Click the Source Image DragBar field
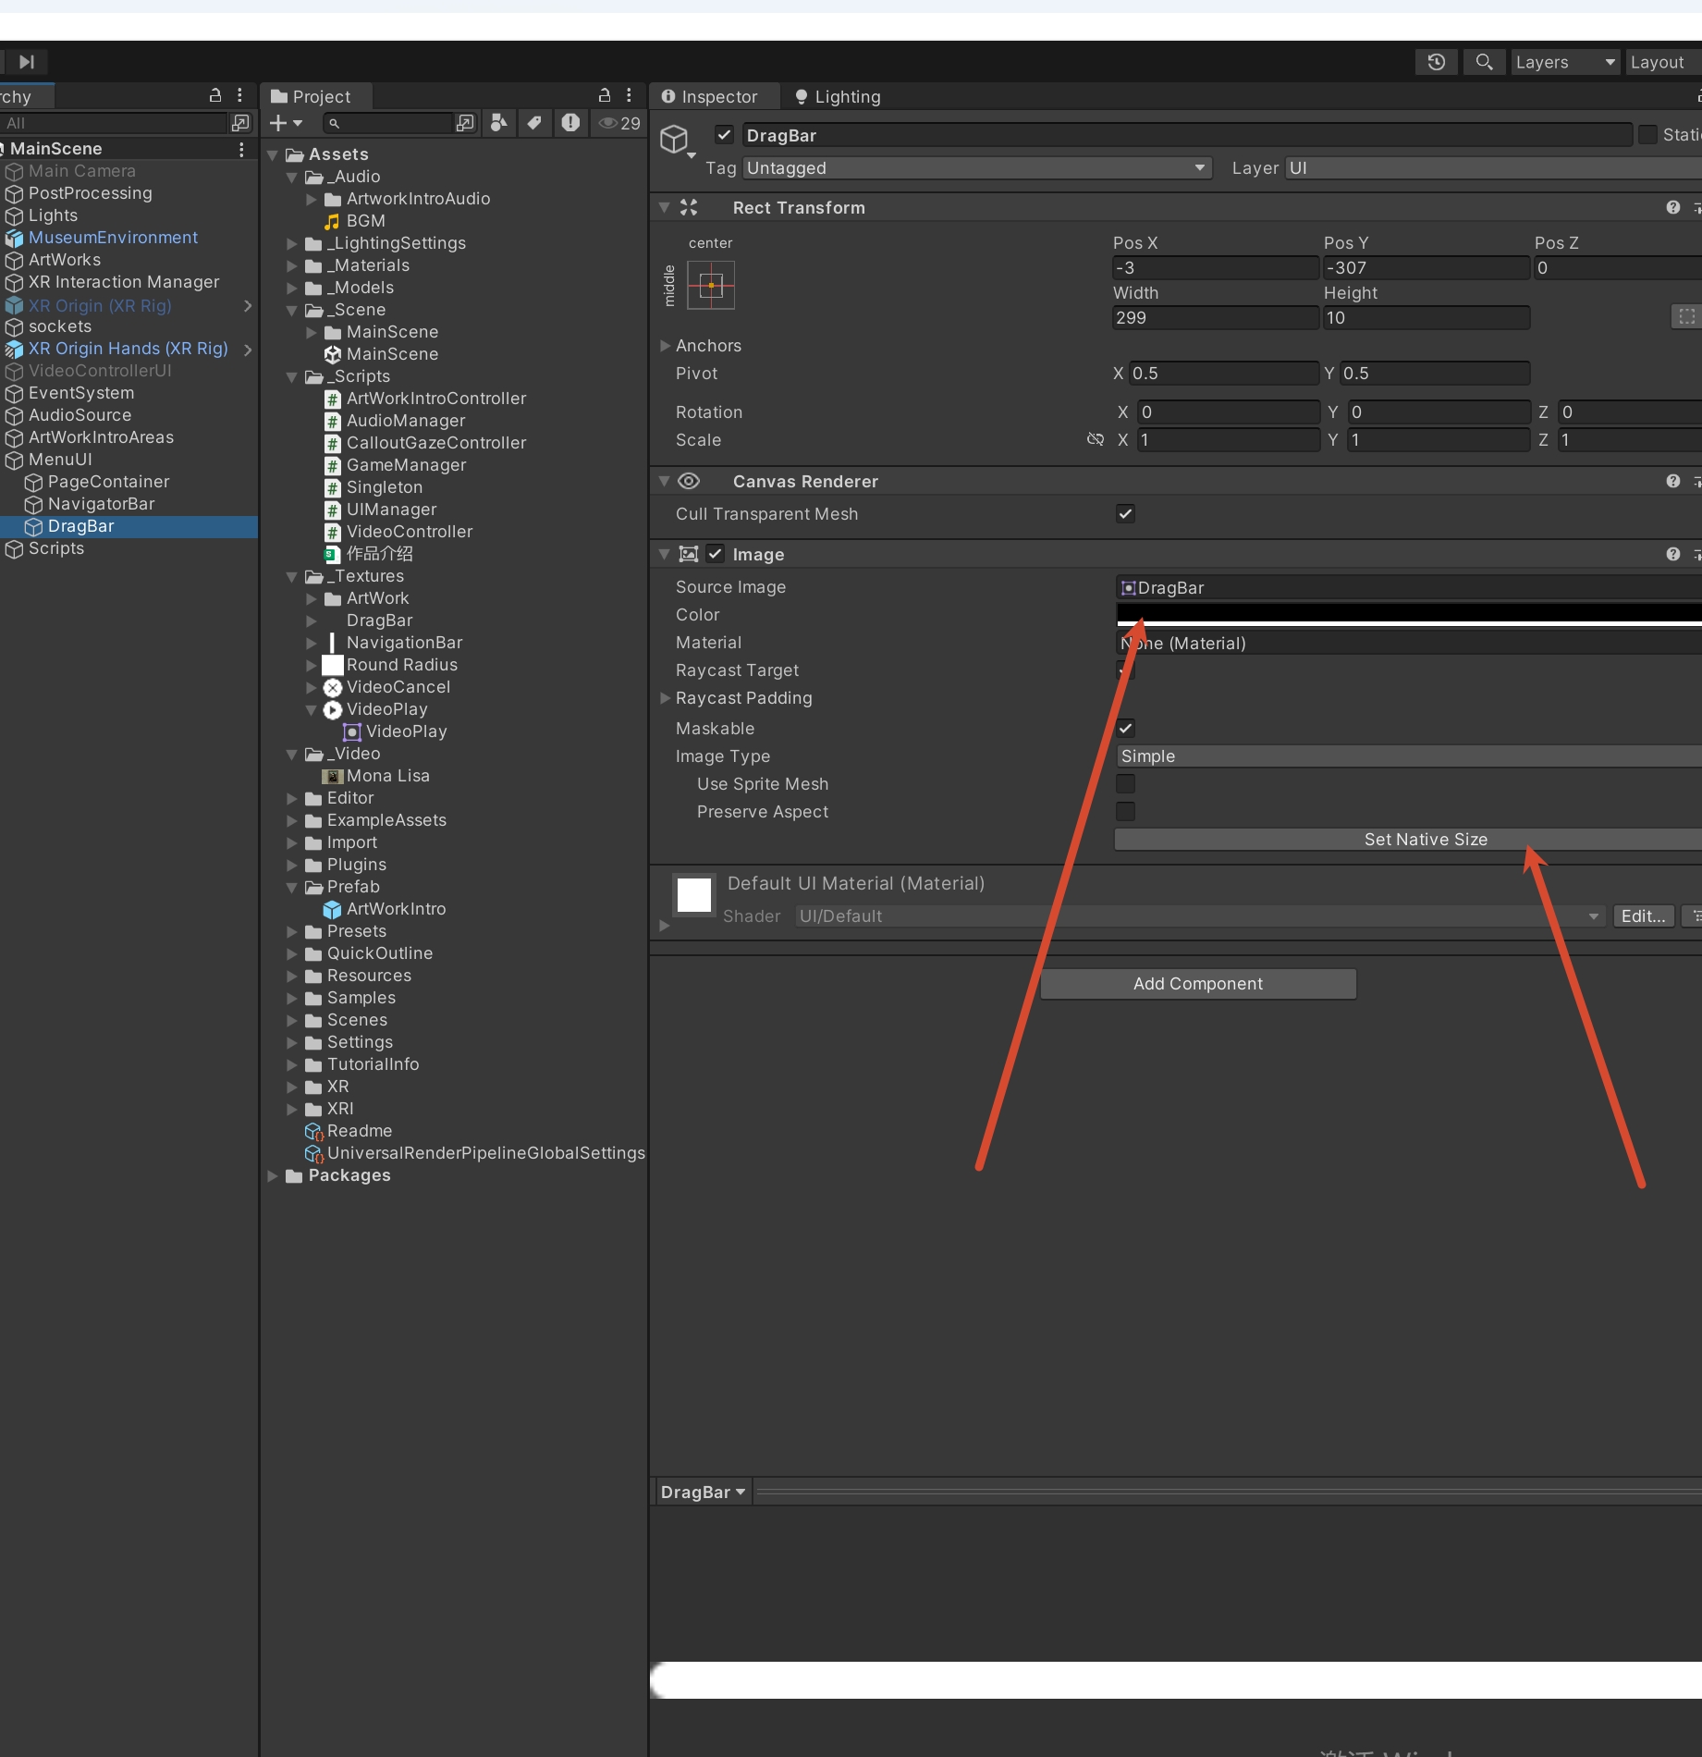Viewport: 1702px width, 1757px height. pos(1409,587)
